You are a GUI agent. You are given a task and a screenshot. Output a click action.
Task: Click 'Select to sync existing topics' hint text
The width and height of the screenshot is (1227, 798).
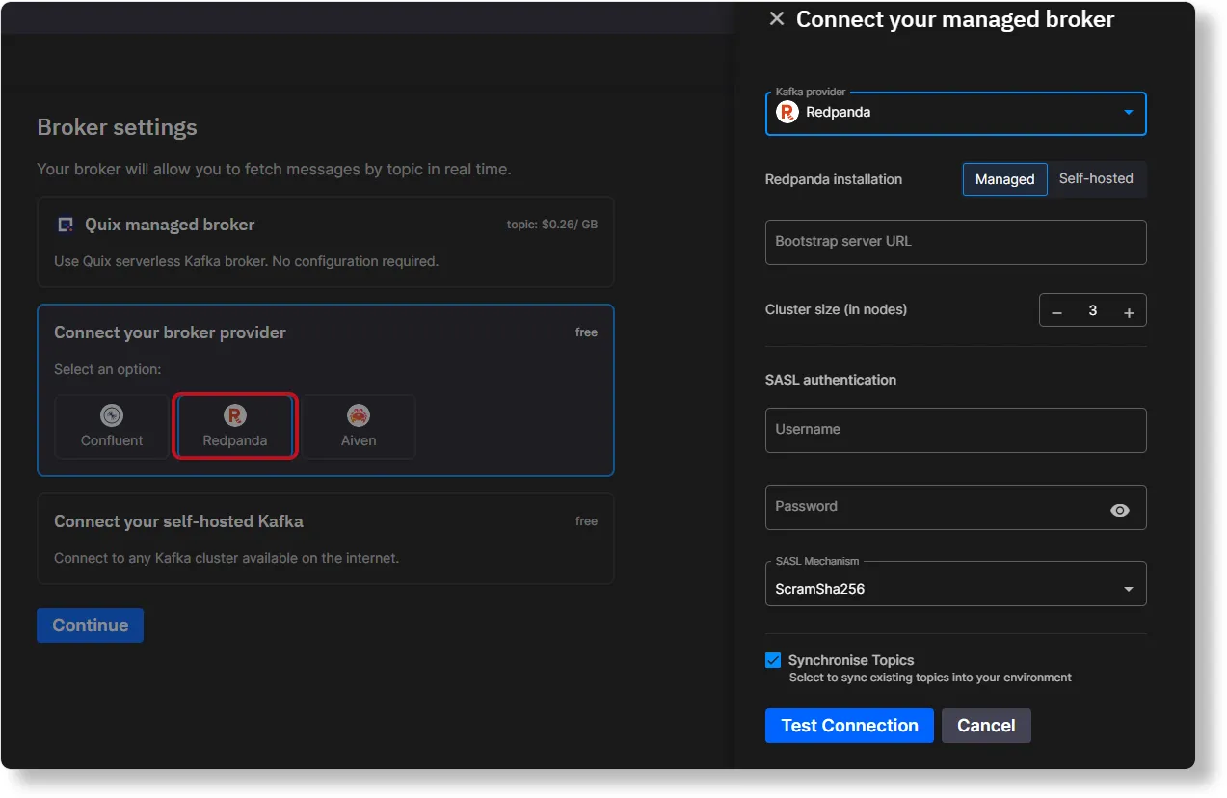pyautogui.click(x=930, y=678)
